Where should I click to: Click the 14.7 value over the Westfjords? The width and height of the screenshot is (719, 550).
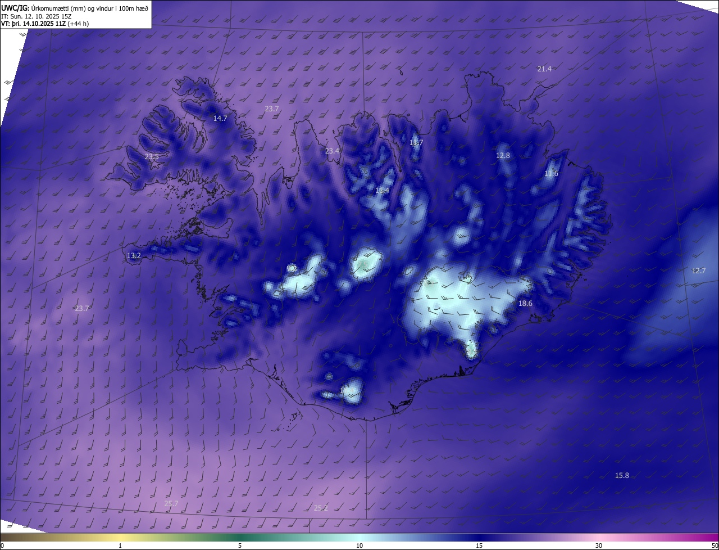pyautogui.click(x=220, y=118)
